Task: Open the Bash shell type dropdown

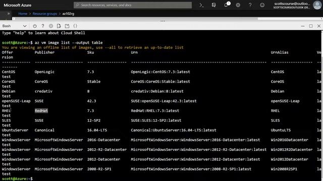Action: point(15,26)
